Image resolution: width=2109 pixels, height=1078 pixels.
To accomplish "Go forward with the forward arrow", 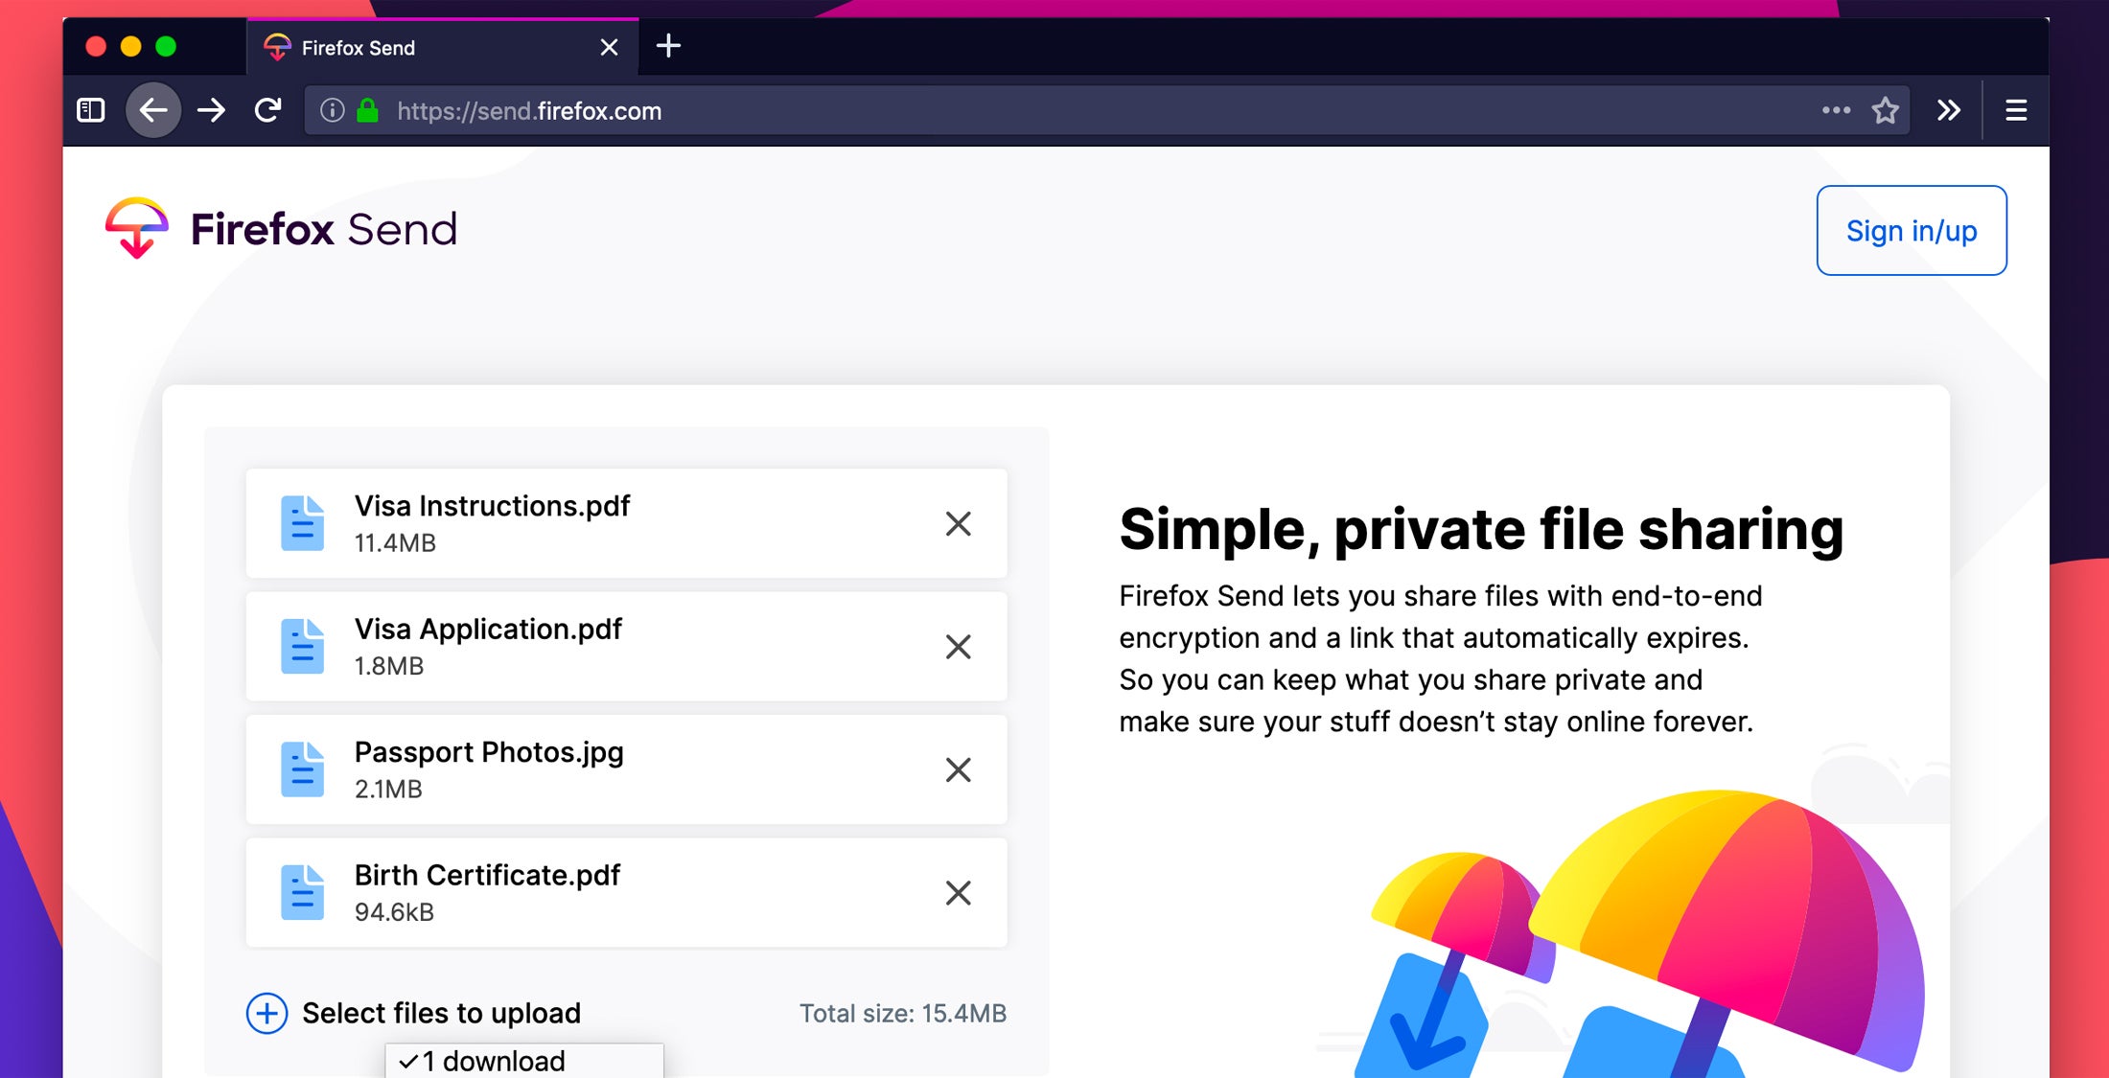I will (212, 110).
